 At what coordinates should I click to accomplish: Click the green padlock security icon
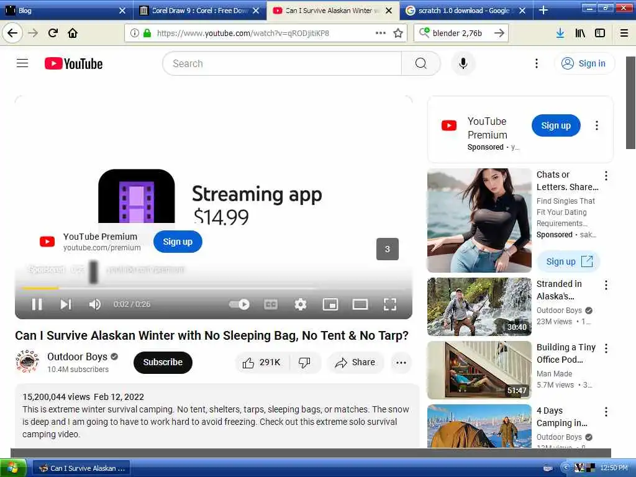tap(147, 33)
